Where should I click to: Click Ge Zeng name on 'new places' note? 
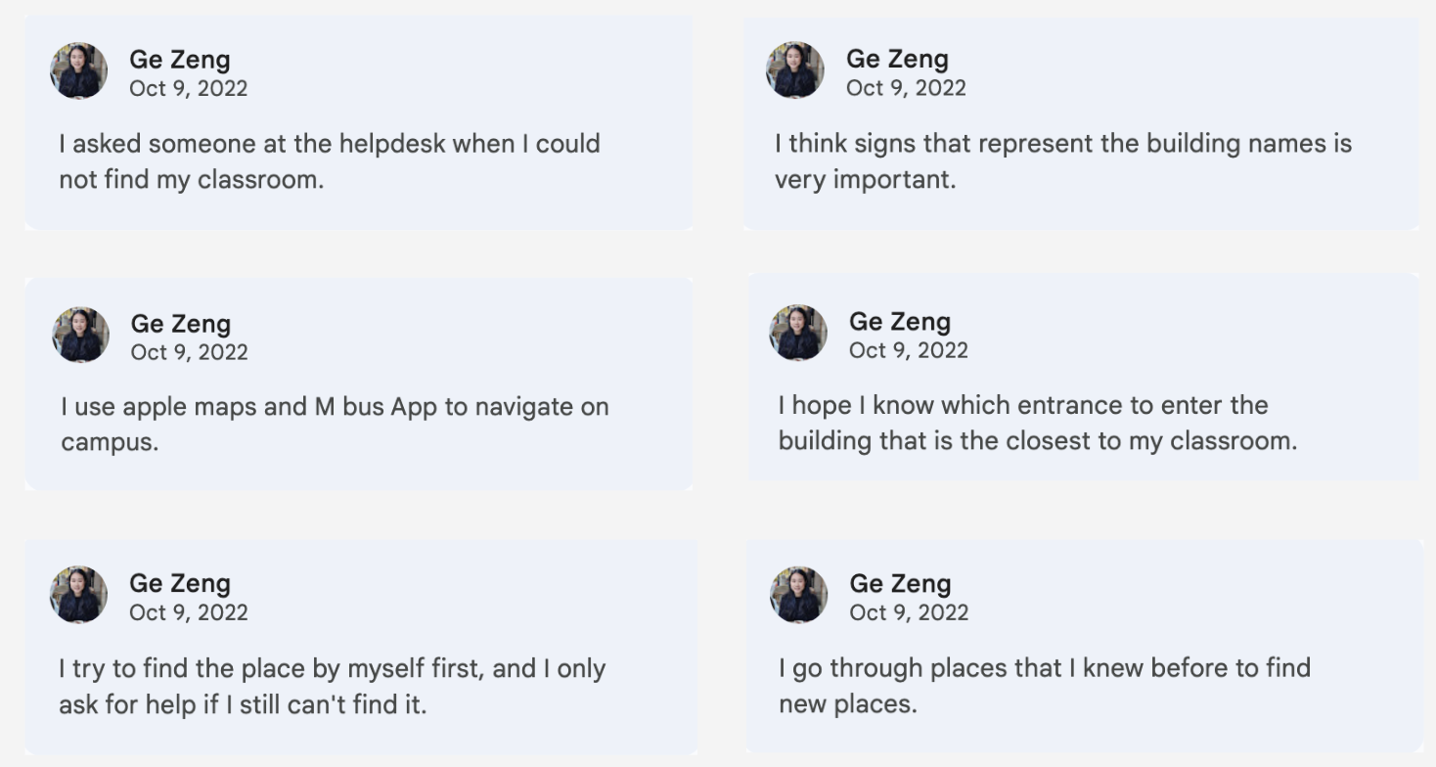(900, 584)
